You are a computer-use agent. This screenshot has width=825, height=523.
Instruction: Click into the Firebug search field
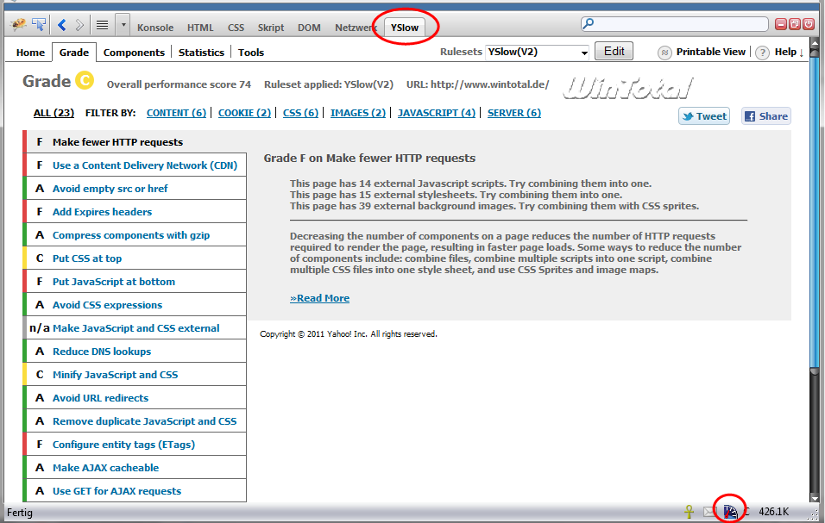point(675,23)
